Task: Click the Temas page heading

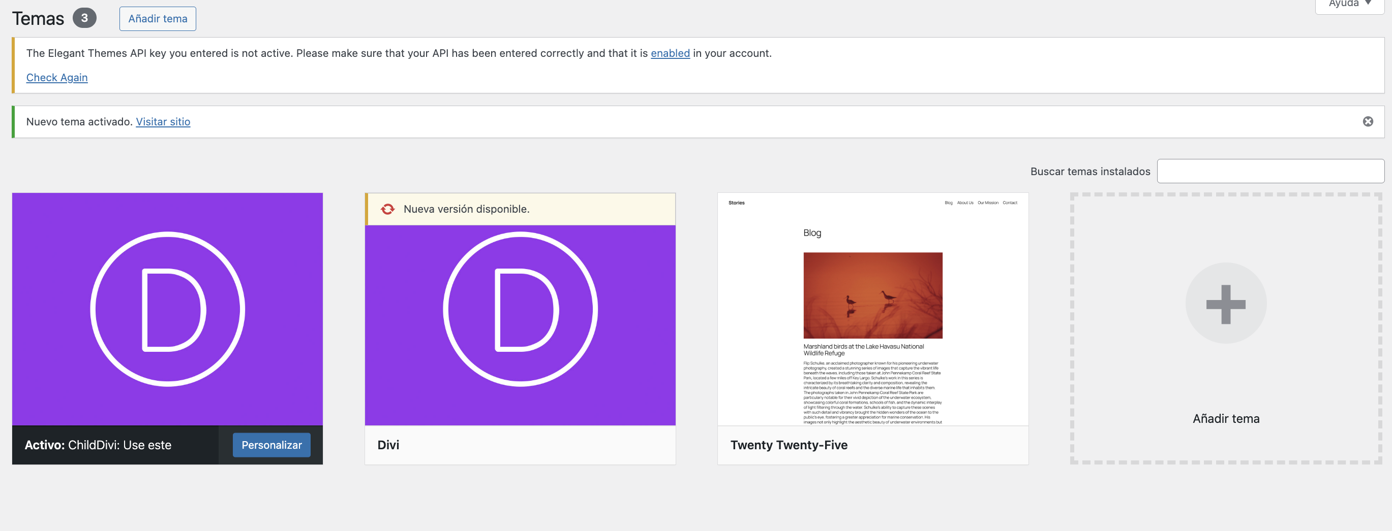Action: [38, 18]
